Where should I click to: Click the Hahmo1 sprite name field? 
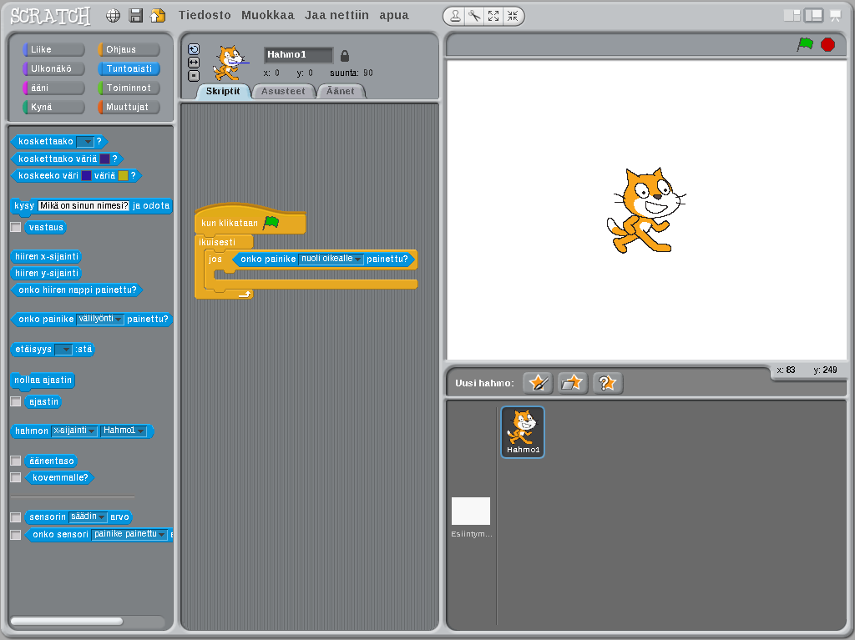[298, 54]
